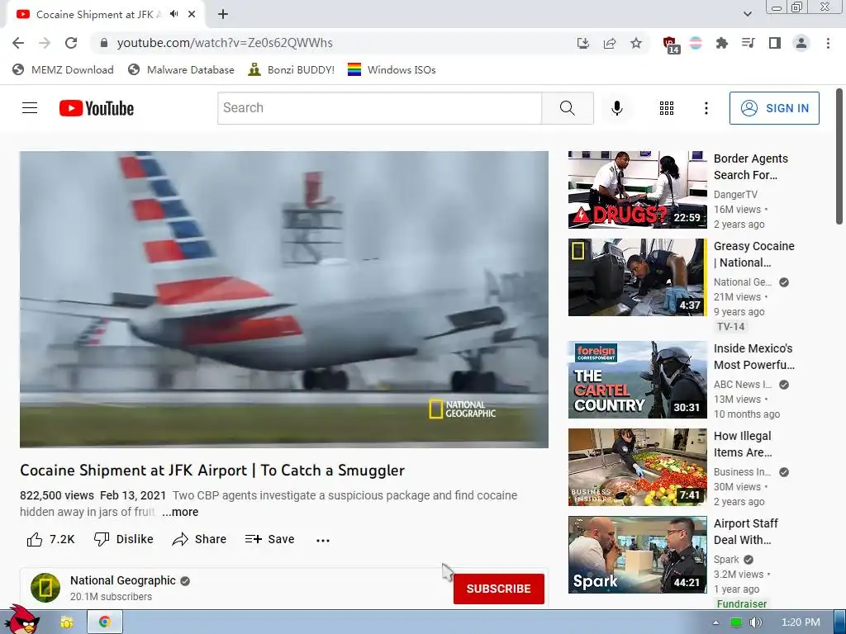Open Windows ISOs bookmark

(392, 70)
